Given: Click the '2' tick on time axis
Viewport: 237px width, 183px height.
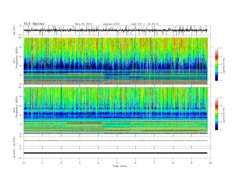Looking at the screenshot, I should [x=61, y=163].
